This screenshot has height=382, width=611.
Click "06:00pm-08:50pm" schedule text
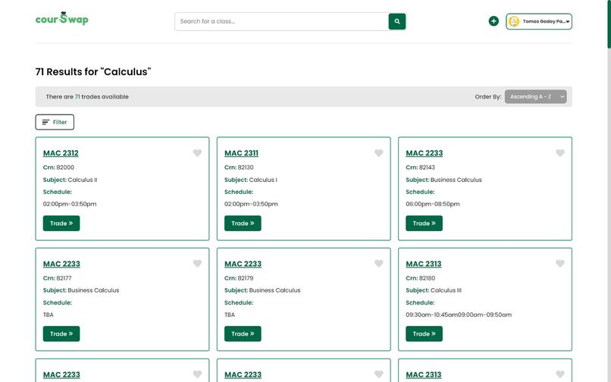click(x=433, y=204)
